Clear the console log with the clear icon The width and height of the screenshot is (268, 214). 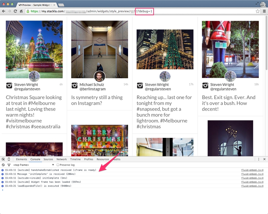pos(3,165)
